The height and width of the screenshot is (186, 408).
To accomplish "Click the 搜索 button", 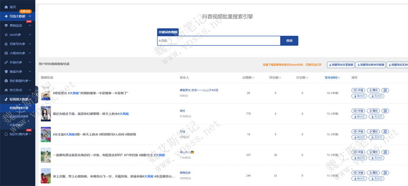I will pos(289,41).
